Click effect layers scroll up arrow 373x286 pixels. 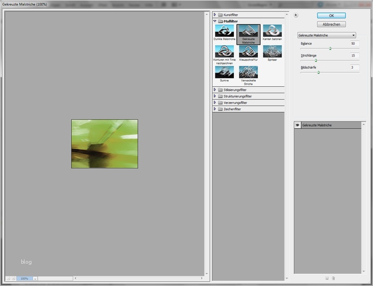point(363,124)
